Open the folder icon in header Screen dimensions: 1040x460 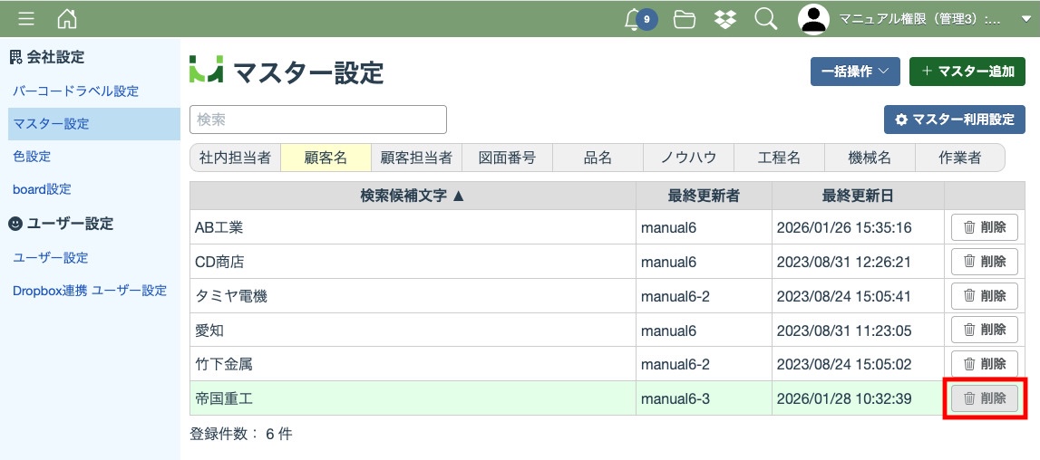coord(685,19)
